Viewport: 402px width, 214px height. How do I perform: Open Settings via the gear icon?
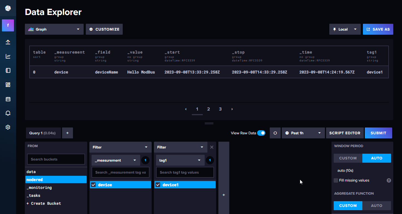click(x=8, y=127)
